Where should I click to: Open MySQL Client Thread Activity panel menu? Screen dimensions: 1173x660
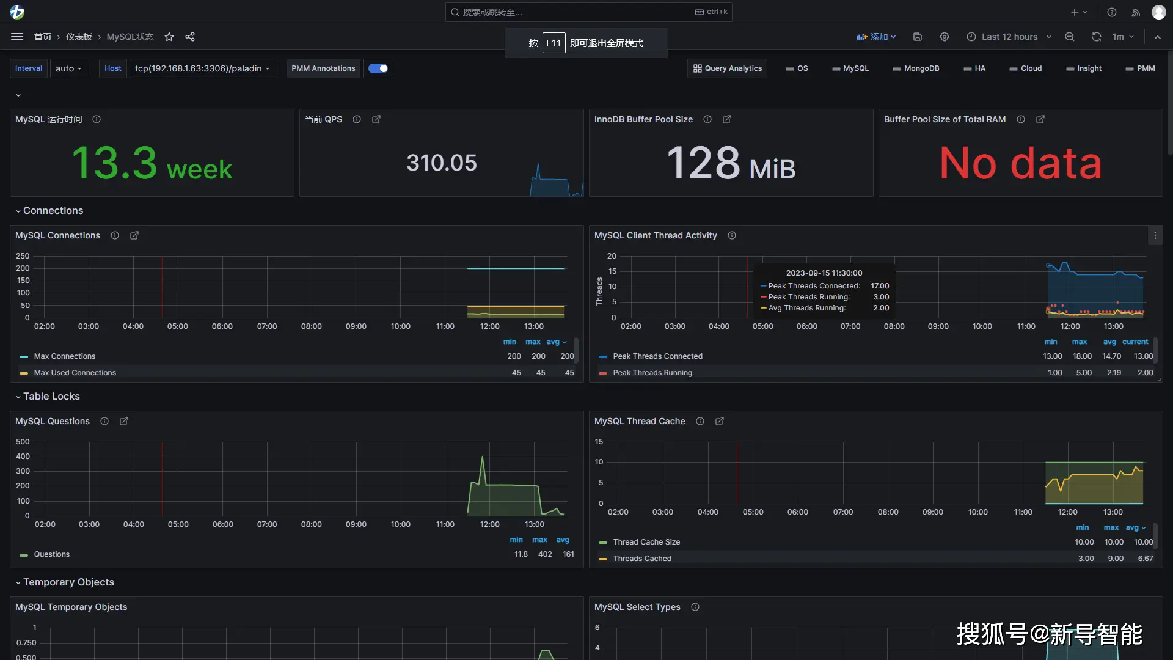(1155, 235)
